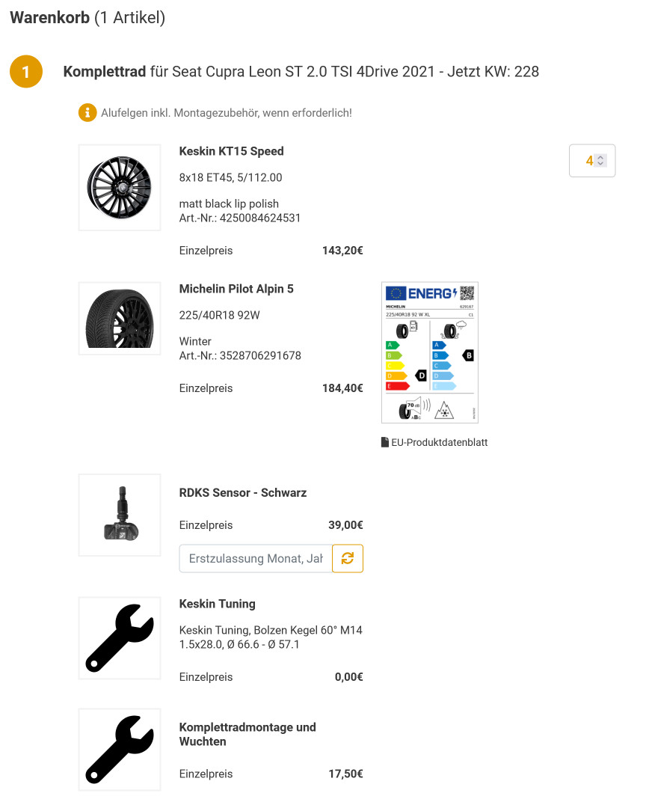This screenshot has height=808, width=646.
Task: Click the snowflake mountain symbol on energy label
Action: (446, 410)
